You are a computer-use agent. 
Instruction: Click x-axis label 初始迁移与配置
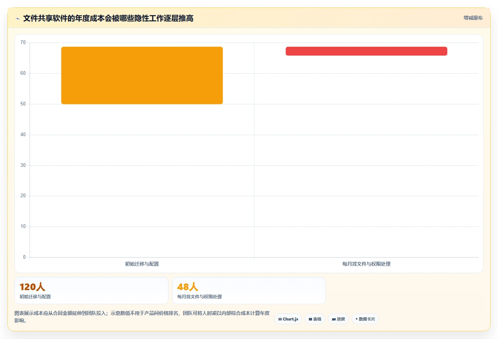click(142, 264)
